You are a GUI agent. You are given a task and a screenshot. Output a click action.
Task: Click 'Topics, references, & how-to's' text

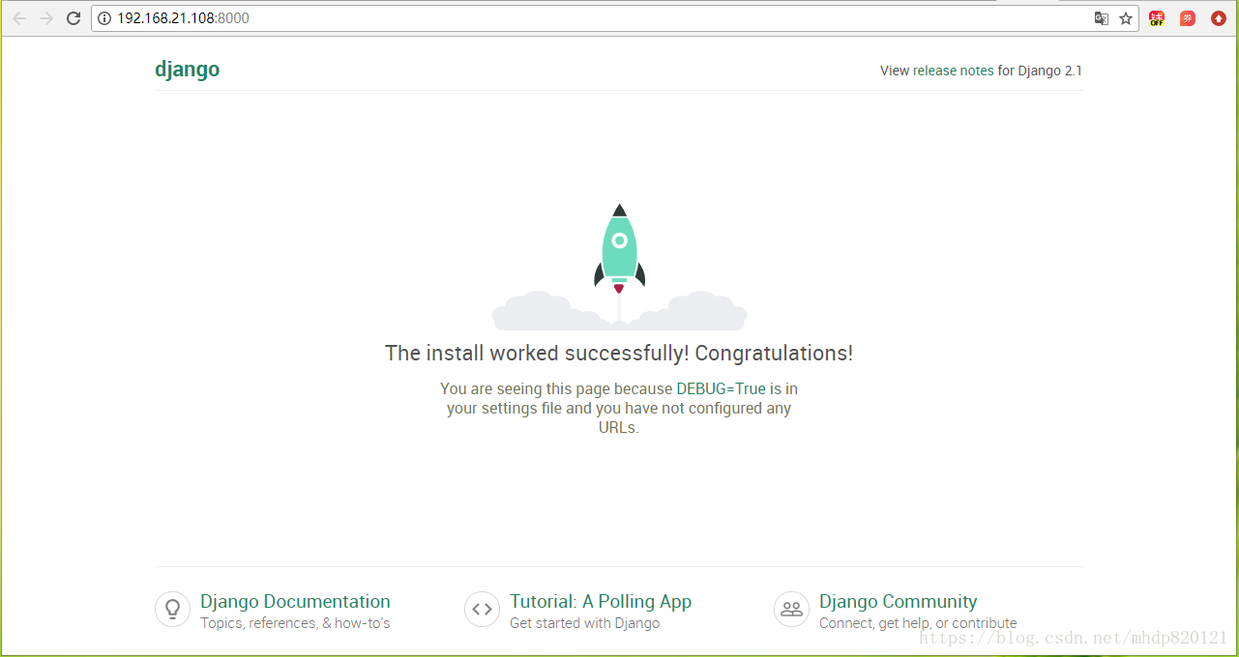pos(295,623)
